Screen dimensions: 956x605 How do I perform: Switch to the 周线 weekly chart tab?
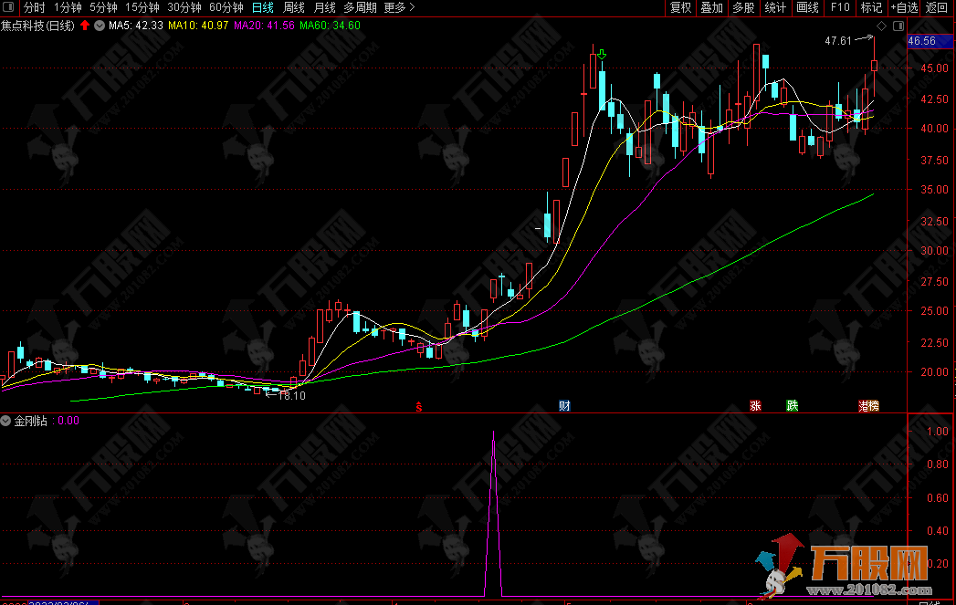293,7
